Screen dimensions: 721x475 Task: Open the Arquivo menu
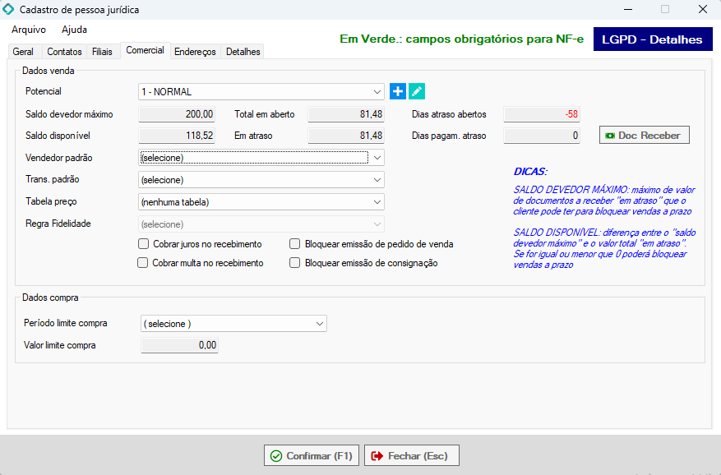(28, 30)
